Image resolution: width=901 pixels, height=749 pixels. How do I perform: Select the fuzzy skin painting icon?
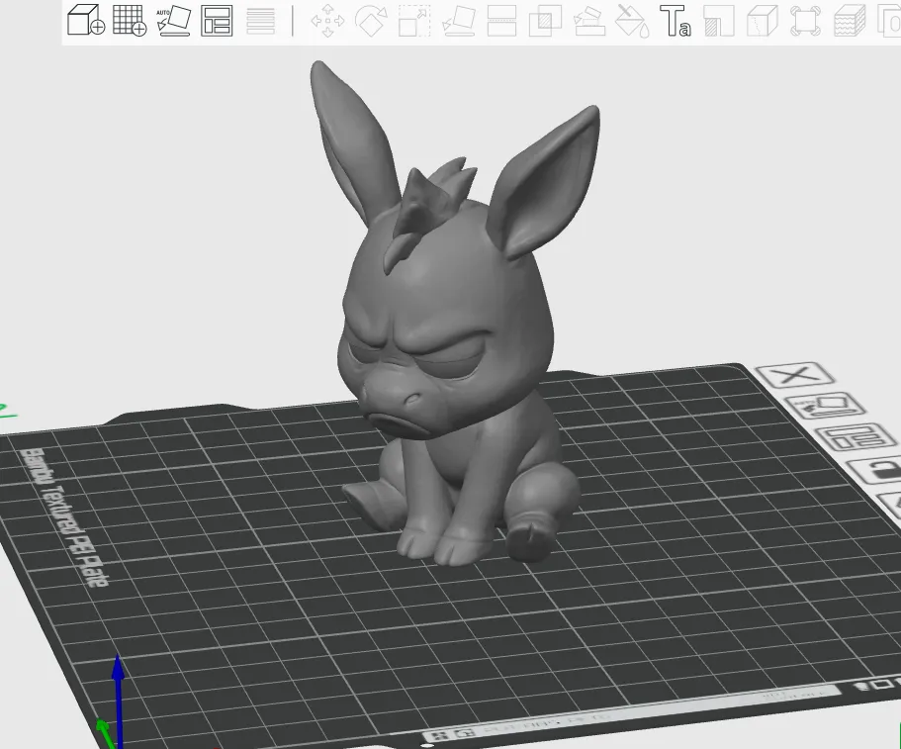(x=850, y=21)
